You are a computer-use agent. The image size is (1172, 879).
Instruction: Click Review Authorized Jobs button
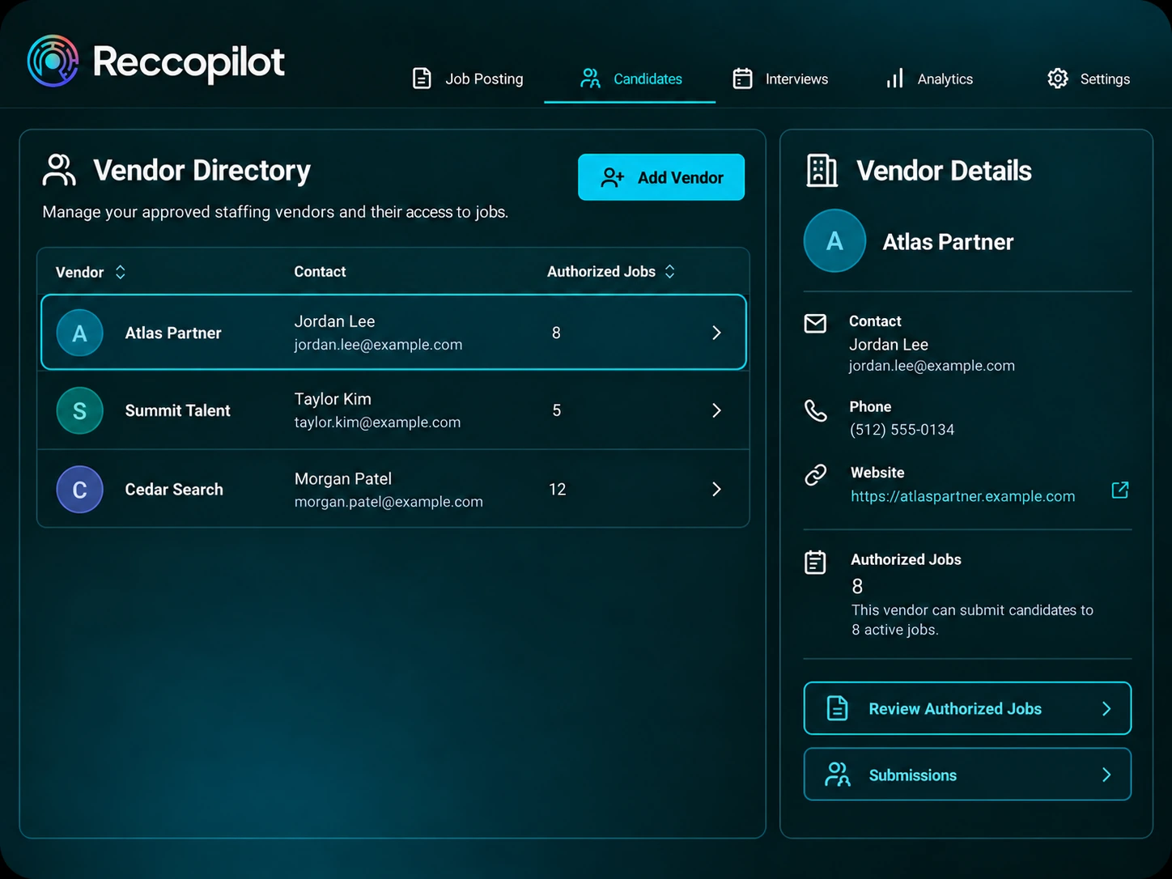pyautogui.click(x=967, y=708)
